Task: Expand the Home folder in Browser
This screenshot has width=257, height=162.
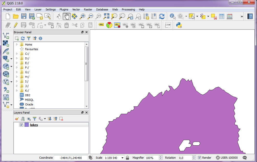Action: [17, 44]
